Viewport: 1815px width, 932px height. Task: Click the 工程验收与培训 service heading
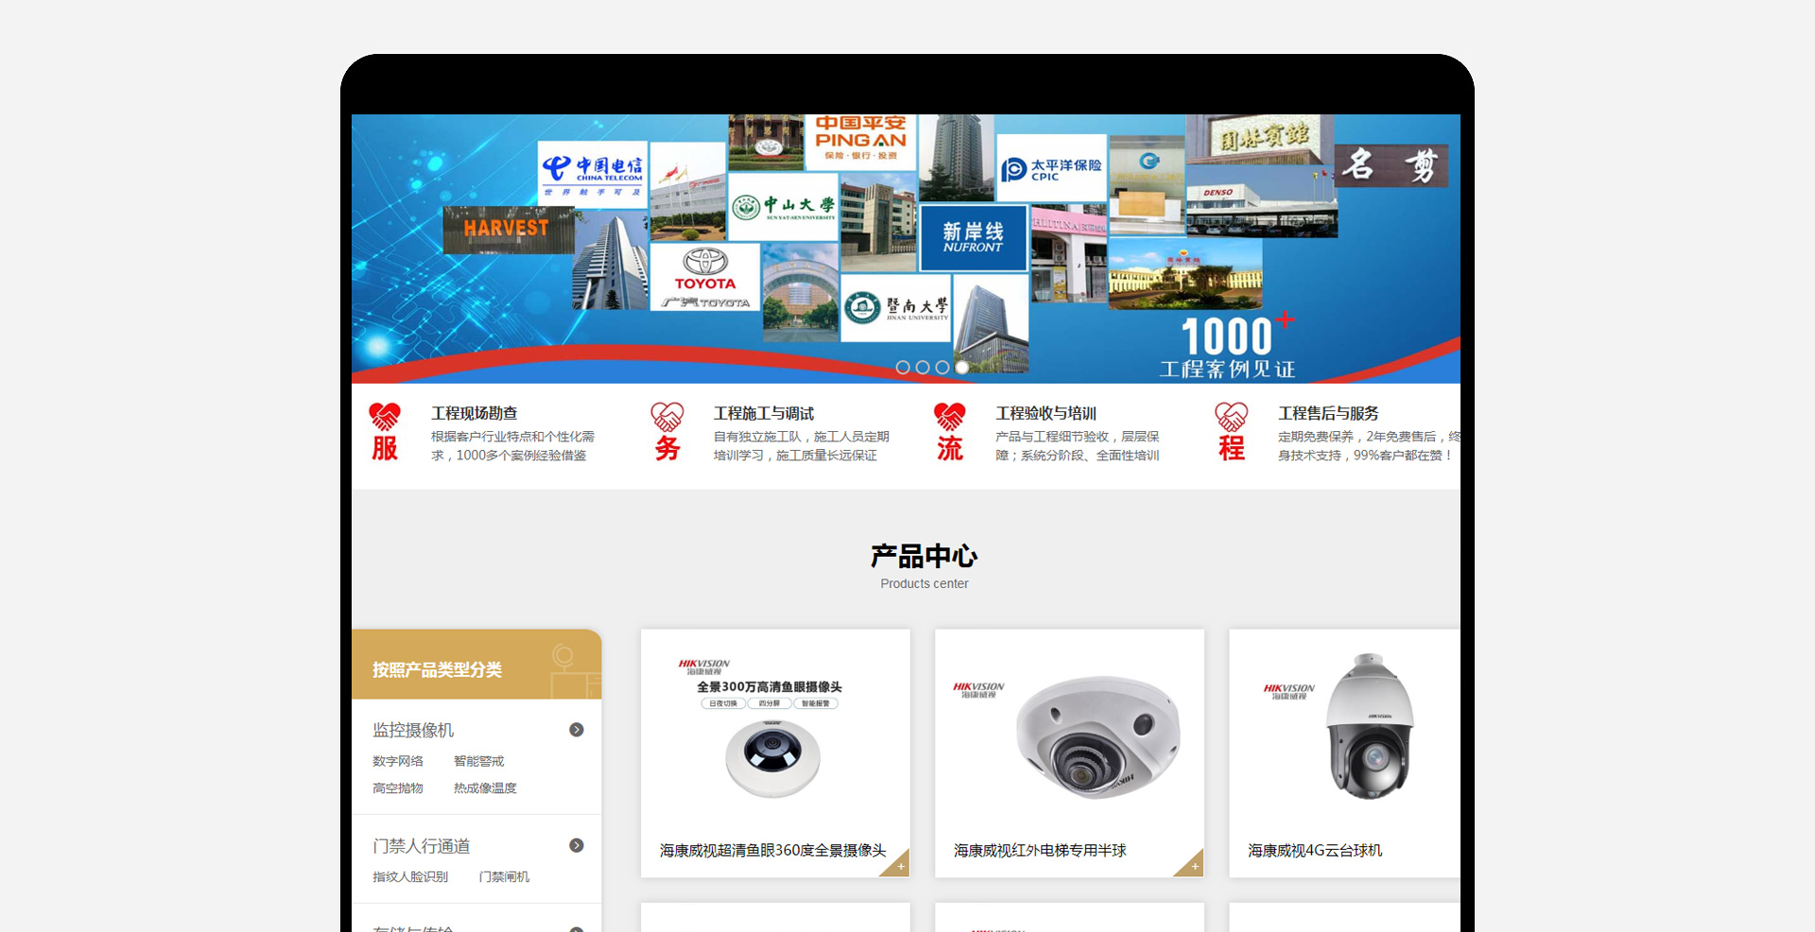1046,413
